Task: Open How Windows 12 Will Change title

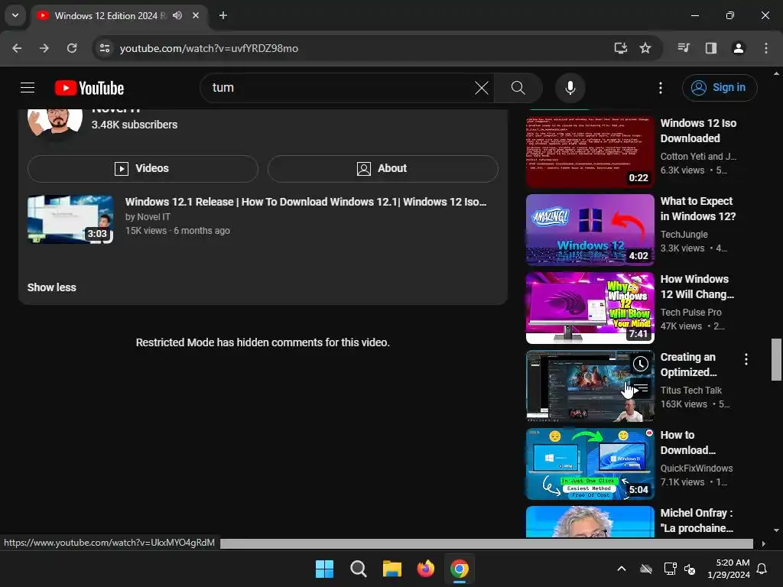Action: point(697,287)
